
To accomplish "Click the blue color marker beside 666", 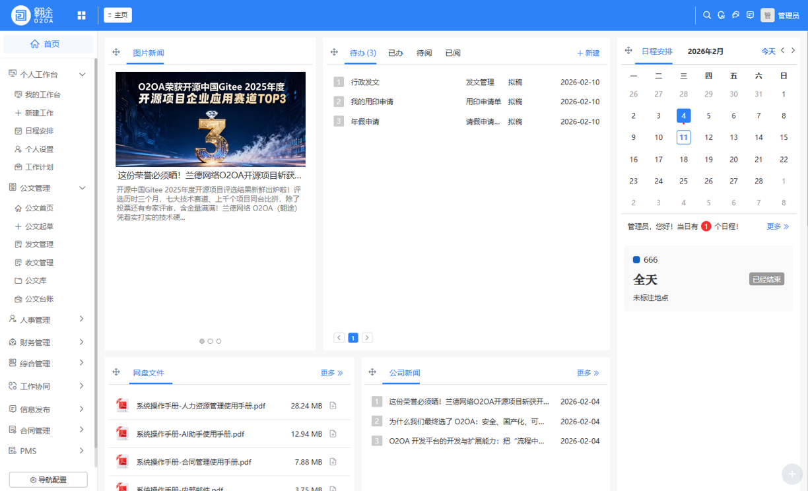I will tap(636, 260).
